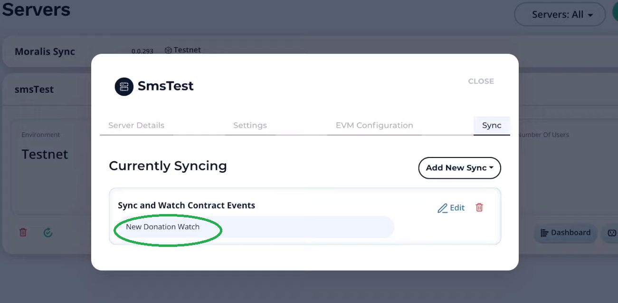Viewport: 618px width, 303px height.
Task: Click the Sync and Watch Contract Events heading
Action: point(186,205)
